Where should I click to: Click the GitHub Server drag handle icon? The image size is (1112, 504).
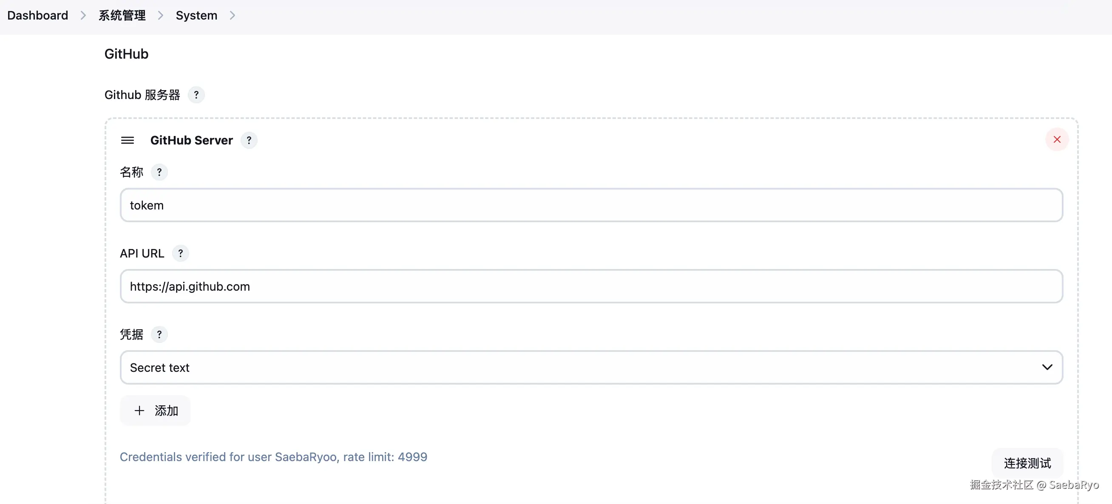point(128,140)
